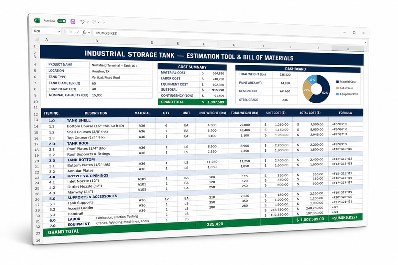Open the Redo history dropdown arrow
Viewport: 398px width, 265px height.
(99, 22)
